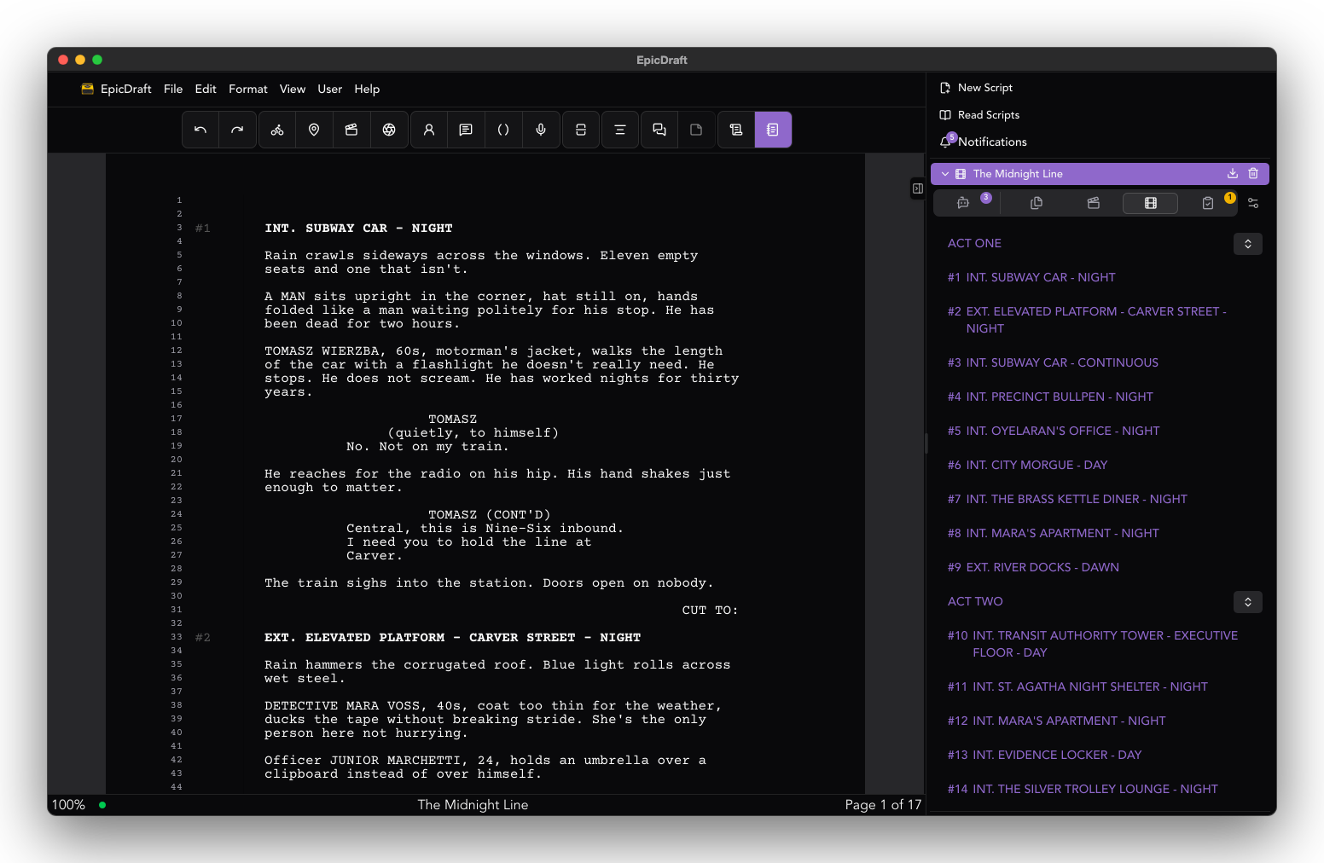Viewport: 1324px width, 863px height.
Task: Select scene #5 OYELARAN'S OFFICE
Action: [x=1054, y=431]
